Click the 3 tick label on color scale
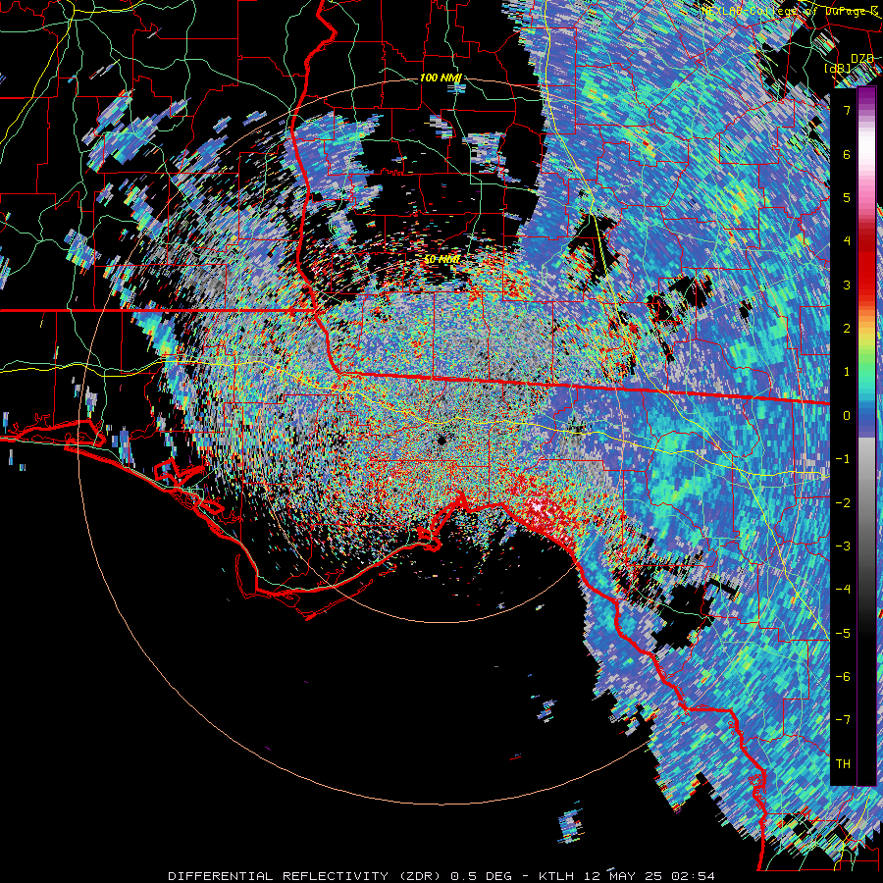Image resolution: width=883 pixels, height=883 pixels. 847,285
